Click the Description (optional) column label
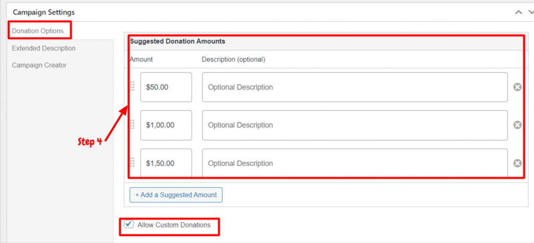 pos(234,59)
